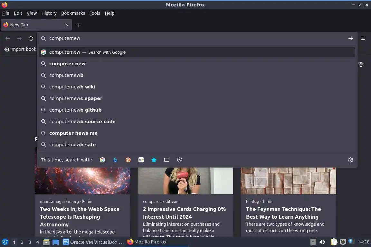Click show desktop icon in taskbar

pyautogui.click(x=56, y=242)
